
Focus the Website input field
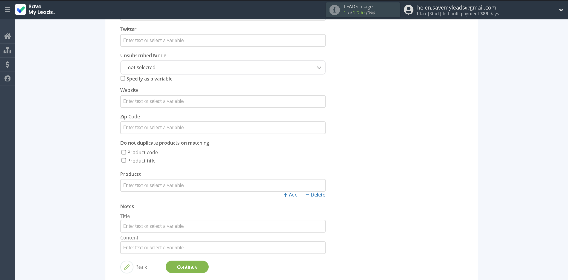click(223, 101)
